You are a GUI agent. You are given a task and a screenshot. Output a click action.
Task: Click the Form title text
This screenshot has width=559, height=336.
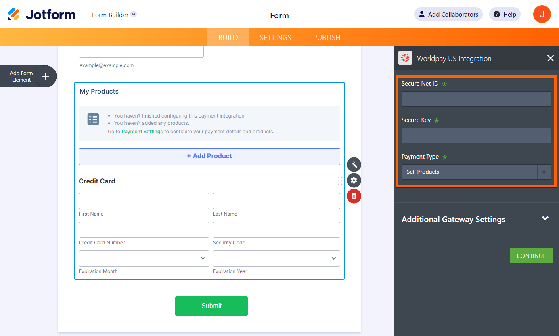pyautogui.click(x=279, y=15)
